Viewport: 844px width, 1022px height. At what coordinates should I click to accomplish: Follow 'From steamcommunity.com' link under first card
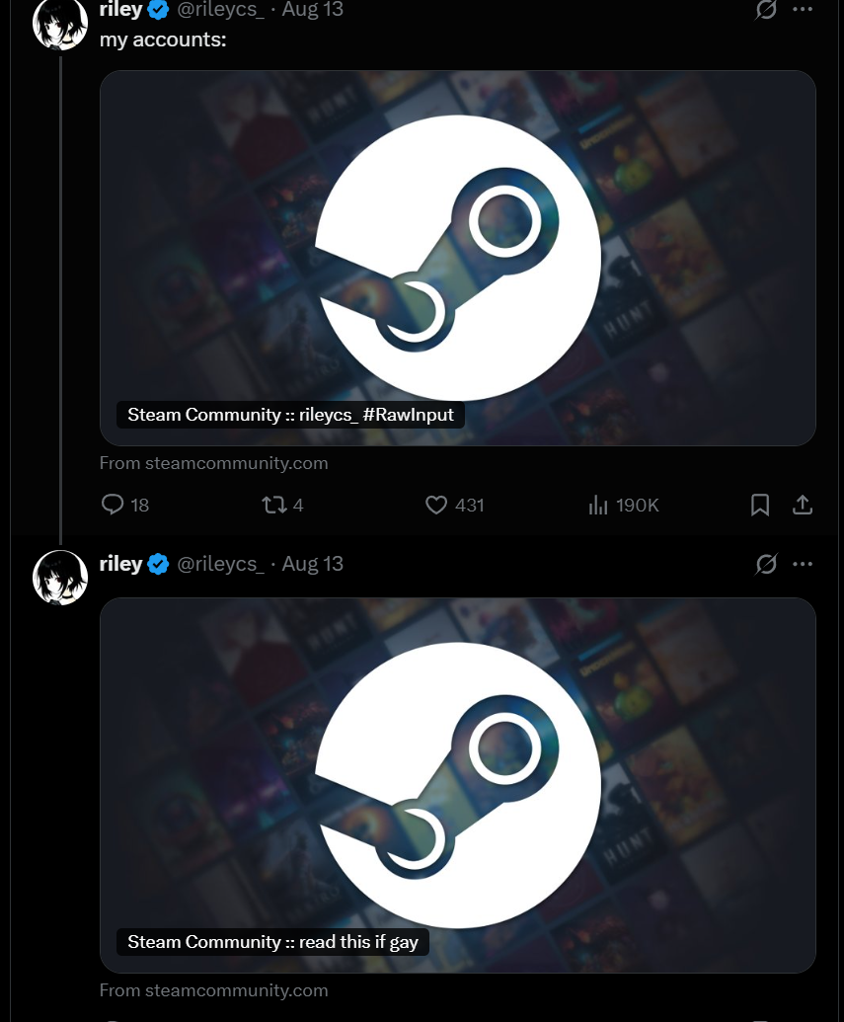tap(214, 463)
